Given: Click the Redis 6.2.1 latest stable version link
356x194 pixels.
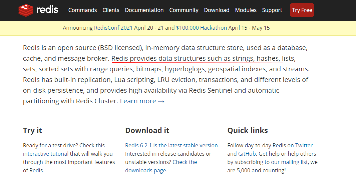Looking at the screenshot, I should pos(172,145).
